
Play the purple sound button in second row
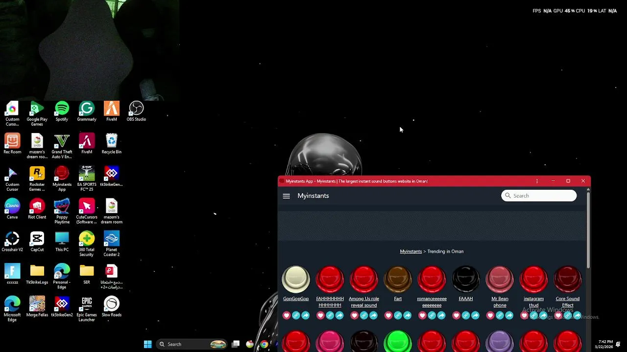500,341
